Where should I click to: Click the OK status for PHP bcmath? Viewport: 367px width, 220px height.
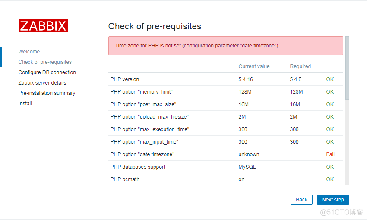point(330,179)
